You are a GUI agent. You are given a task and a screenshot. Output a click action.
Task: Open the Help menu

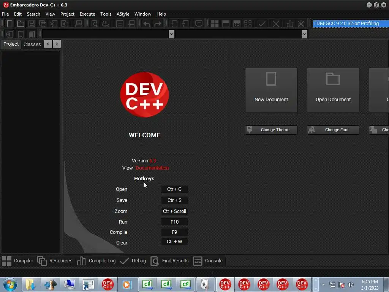pos(161,14)
